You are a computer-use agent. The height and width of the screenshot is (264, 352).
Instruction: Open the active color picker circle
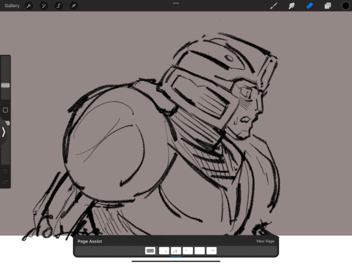tap(345, 6)
